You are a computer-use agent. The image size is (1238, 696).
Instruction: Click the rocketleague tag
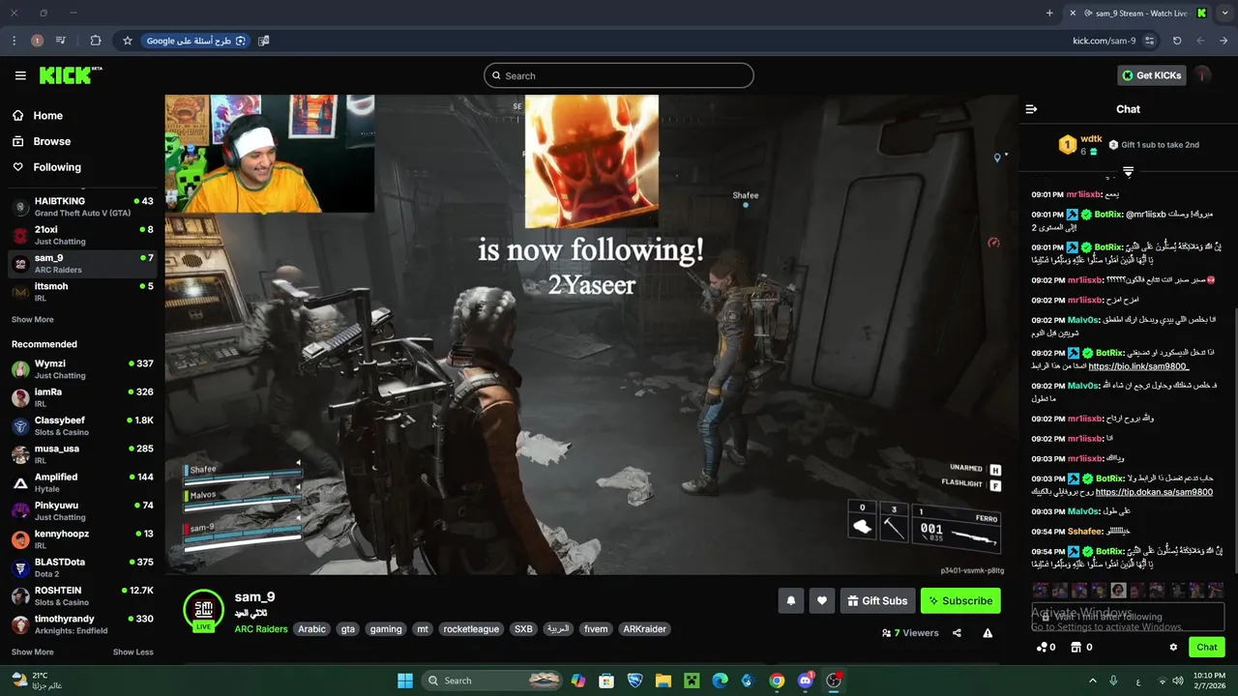[471, 629]
